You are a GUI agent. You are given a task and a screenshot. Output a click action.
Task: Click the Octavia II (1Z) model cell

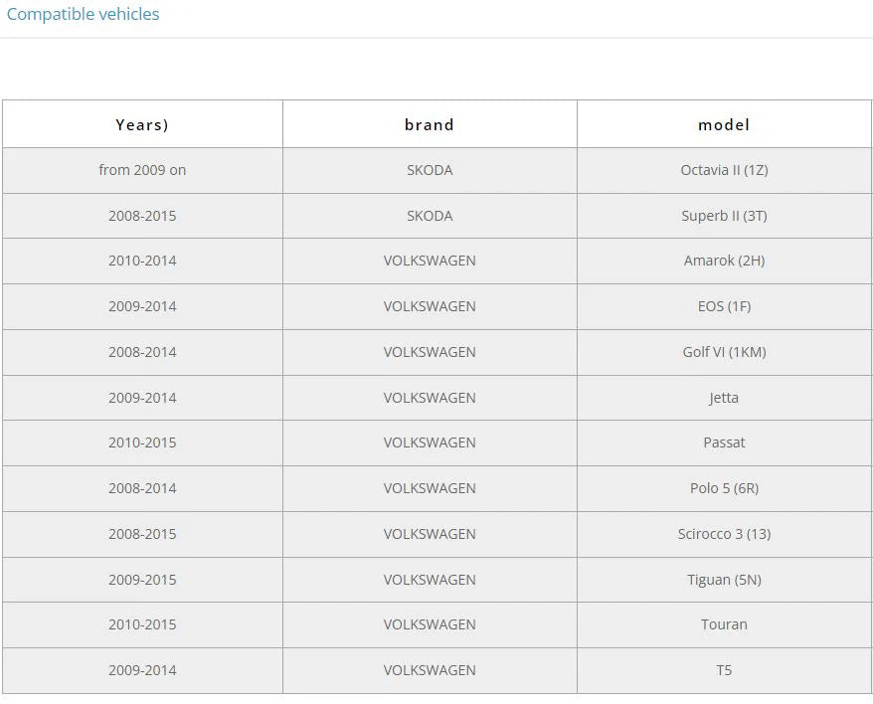pyautogui.click(x=724, y=170)
